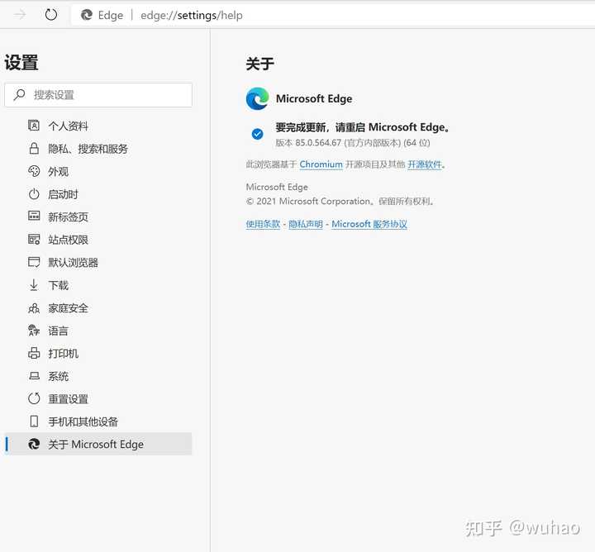Viewport: 595px width, 552px height.
Task: Click the phone icon for 手机和其他设备
Action: (34, 421)
